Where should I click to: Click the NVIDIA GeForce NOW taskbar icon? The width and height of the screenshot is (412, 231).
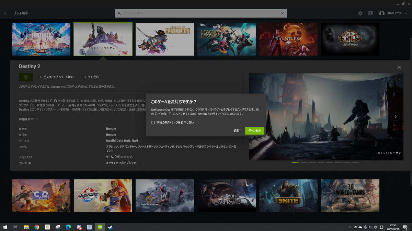pos(100,227)
